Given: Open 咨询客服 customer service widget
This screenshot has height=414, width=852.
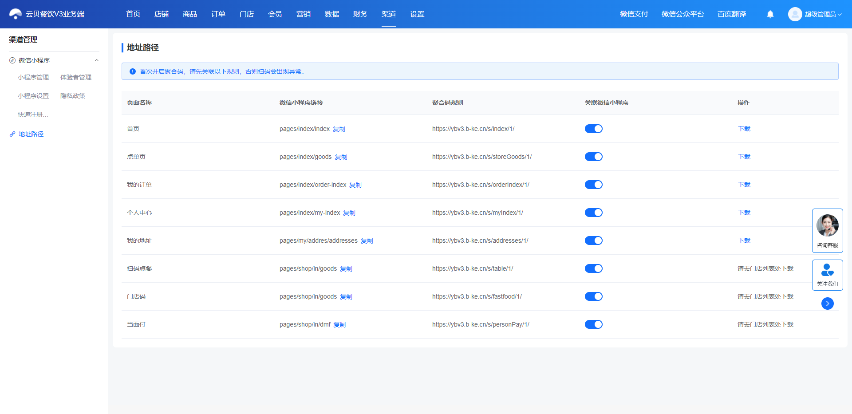Looking at the screenshot, I should click(x=828, y=231).
